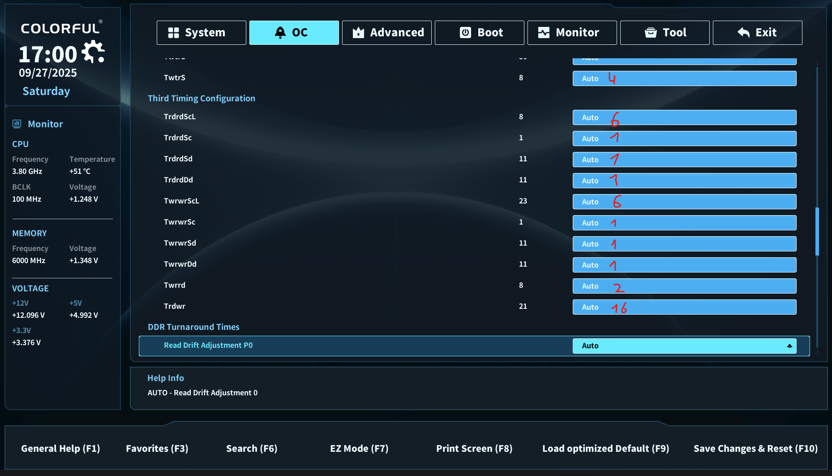
Task: Click the Read Drift Adjustment P0 label
Action: [x=208, y=345]
